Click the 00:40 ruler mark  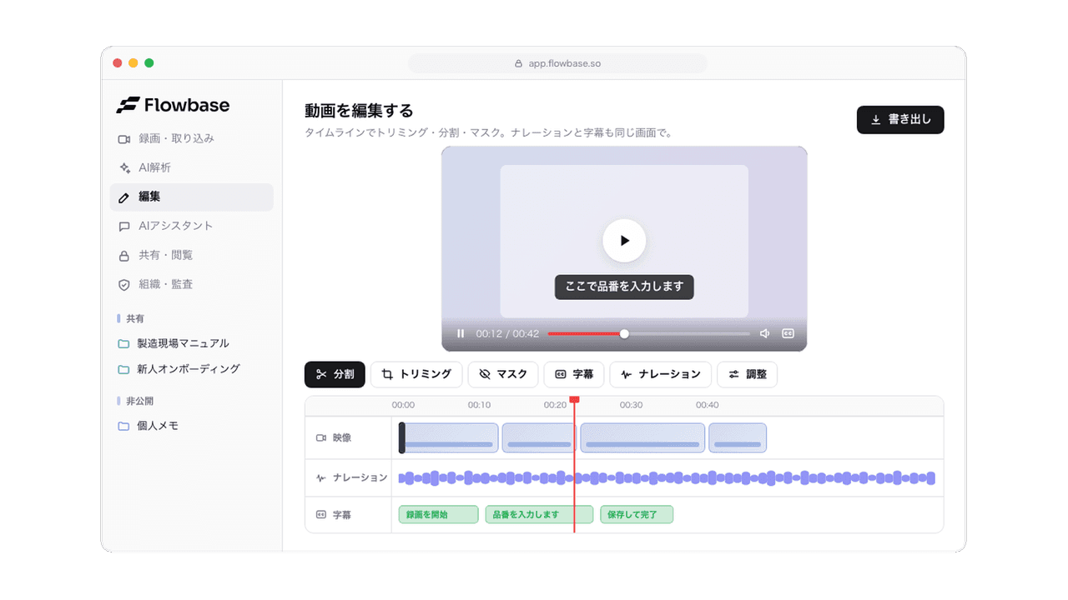coord(708,405)
